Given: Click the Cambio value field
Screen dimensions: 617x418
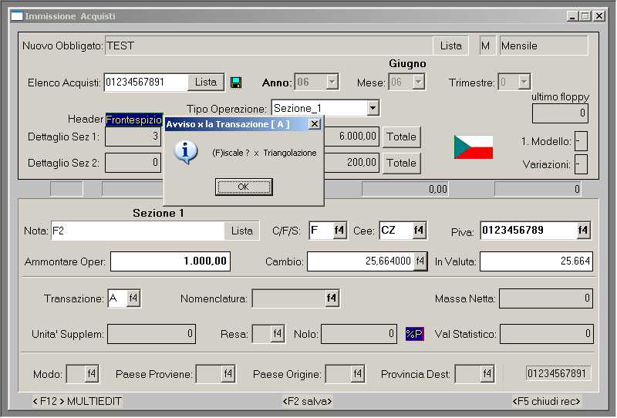Looking at the screenshot, I should pos(360,261).
